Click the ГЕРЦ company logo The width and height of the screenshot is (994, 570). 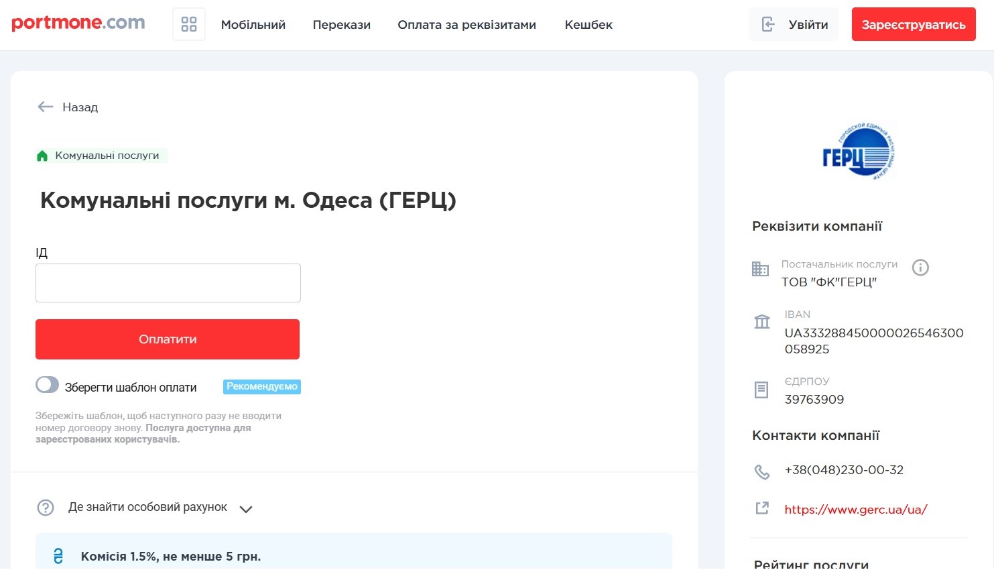(x=859, y=152)
